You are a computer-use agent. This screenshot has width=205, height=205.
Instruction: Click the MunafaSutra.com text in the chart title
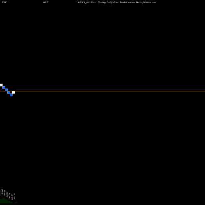click(x=146, y=2)
